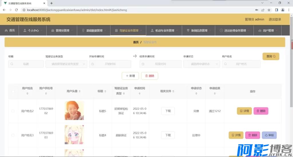The height and width of the screenshot is (157, 293).
Task: Open saved passwords key icon
Action: tap(257, 10)
